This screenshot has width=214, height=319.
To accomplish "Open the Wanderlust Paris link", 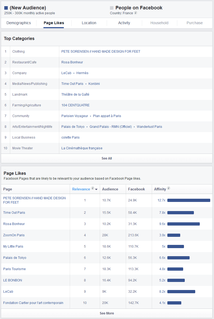I will click(149, 127).
